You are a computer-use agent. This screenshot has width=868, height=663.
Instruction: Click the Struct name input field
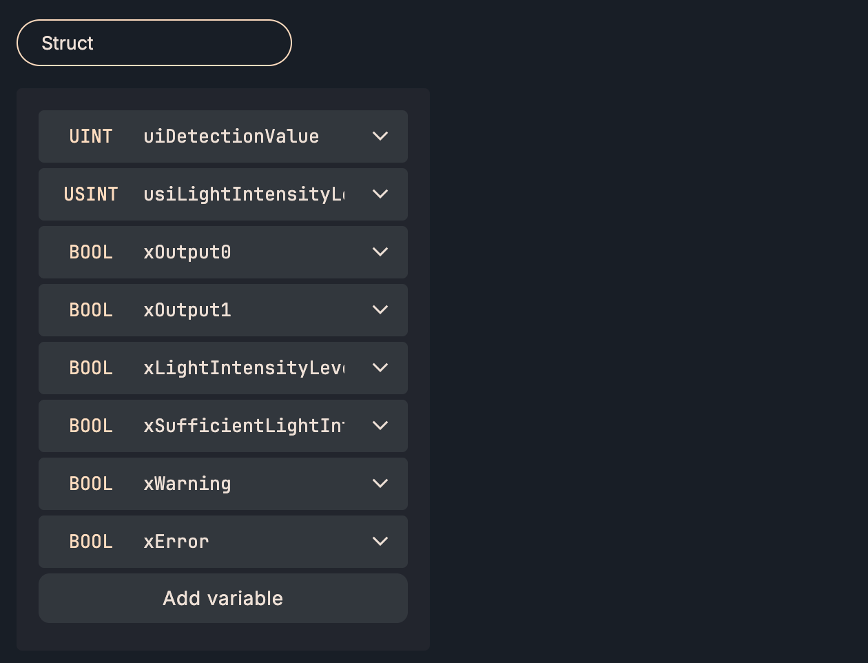point(154,43)
